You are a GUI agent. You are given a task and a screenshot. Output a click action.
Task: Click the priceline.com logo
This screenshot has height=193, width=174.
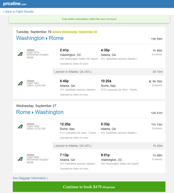(x=15, y=4)
